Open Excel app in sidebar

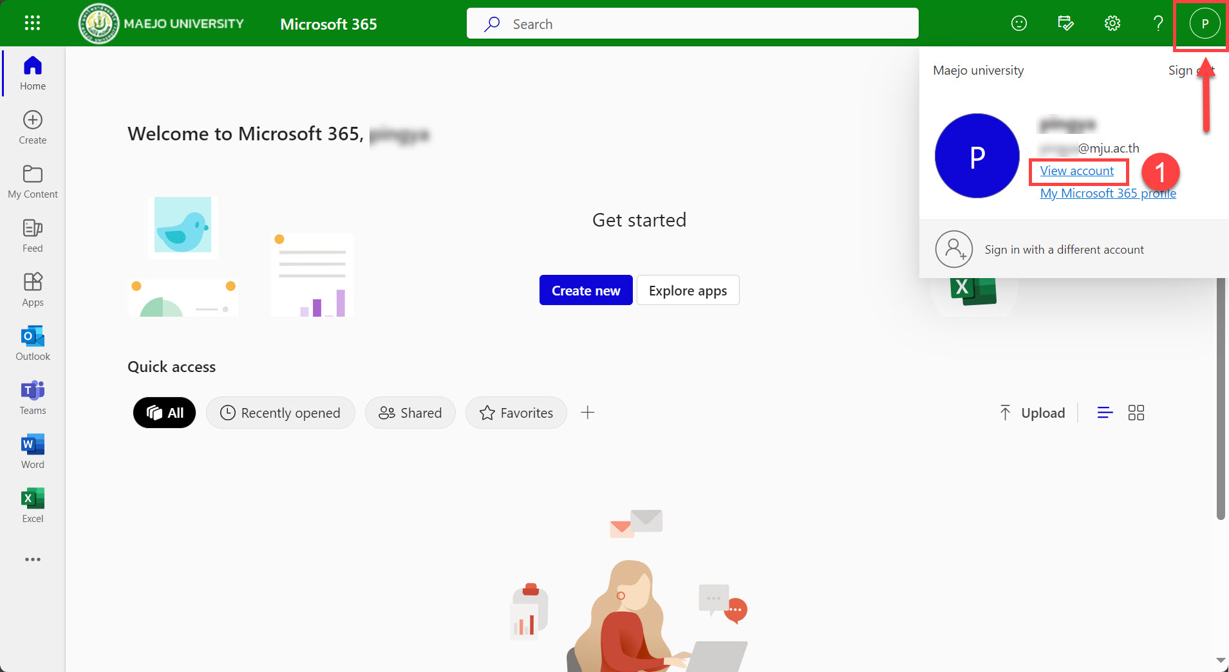33,505
